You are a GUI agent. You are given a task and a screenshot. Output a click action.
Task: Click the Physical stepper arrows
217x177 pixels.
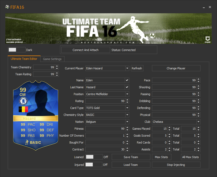pos(198,115)
